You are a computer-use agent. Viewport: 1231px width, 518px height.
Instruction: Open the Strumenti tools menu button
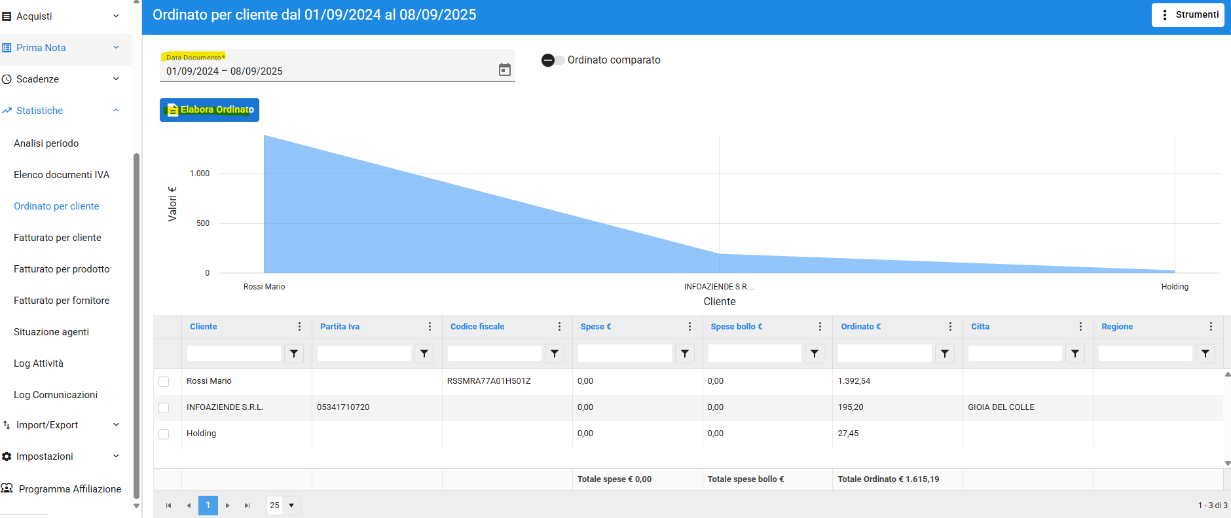(1188, 15)
